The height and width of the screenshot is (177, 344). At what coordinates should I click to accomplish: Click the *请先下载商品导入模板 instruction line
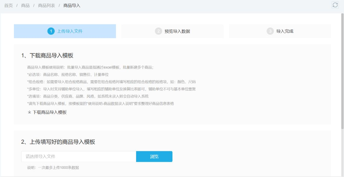point(100,104)
